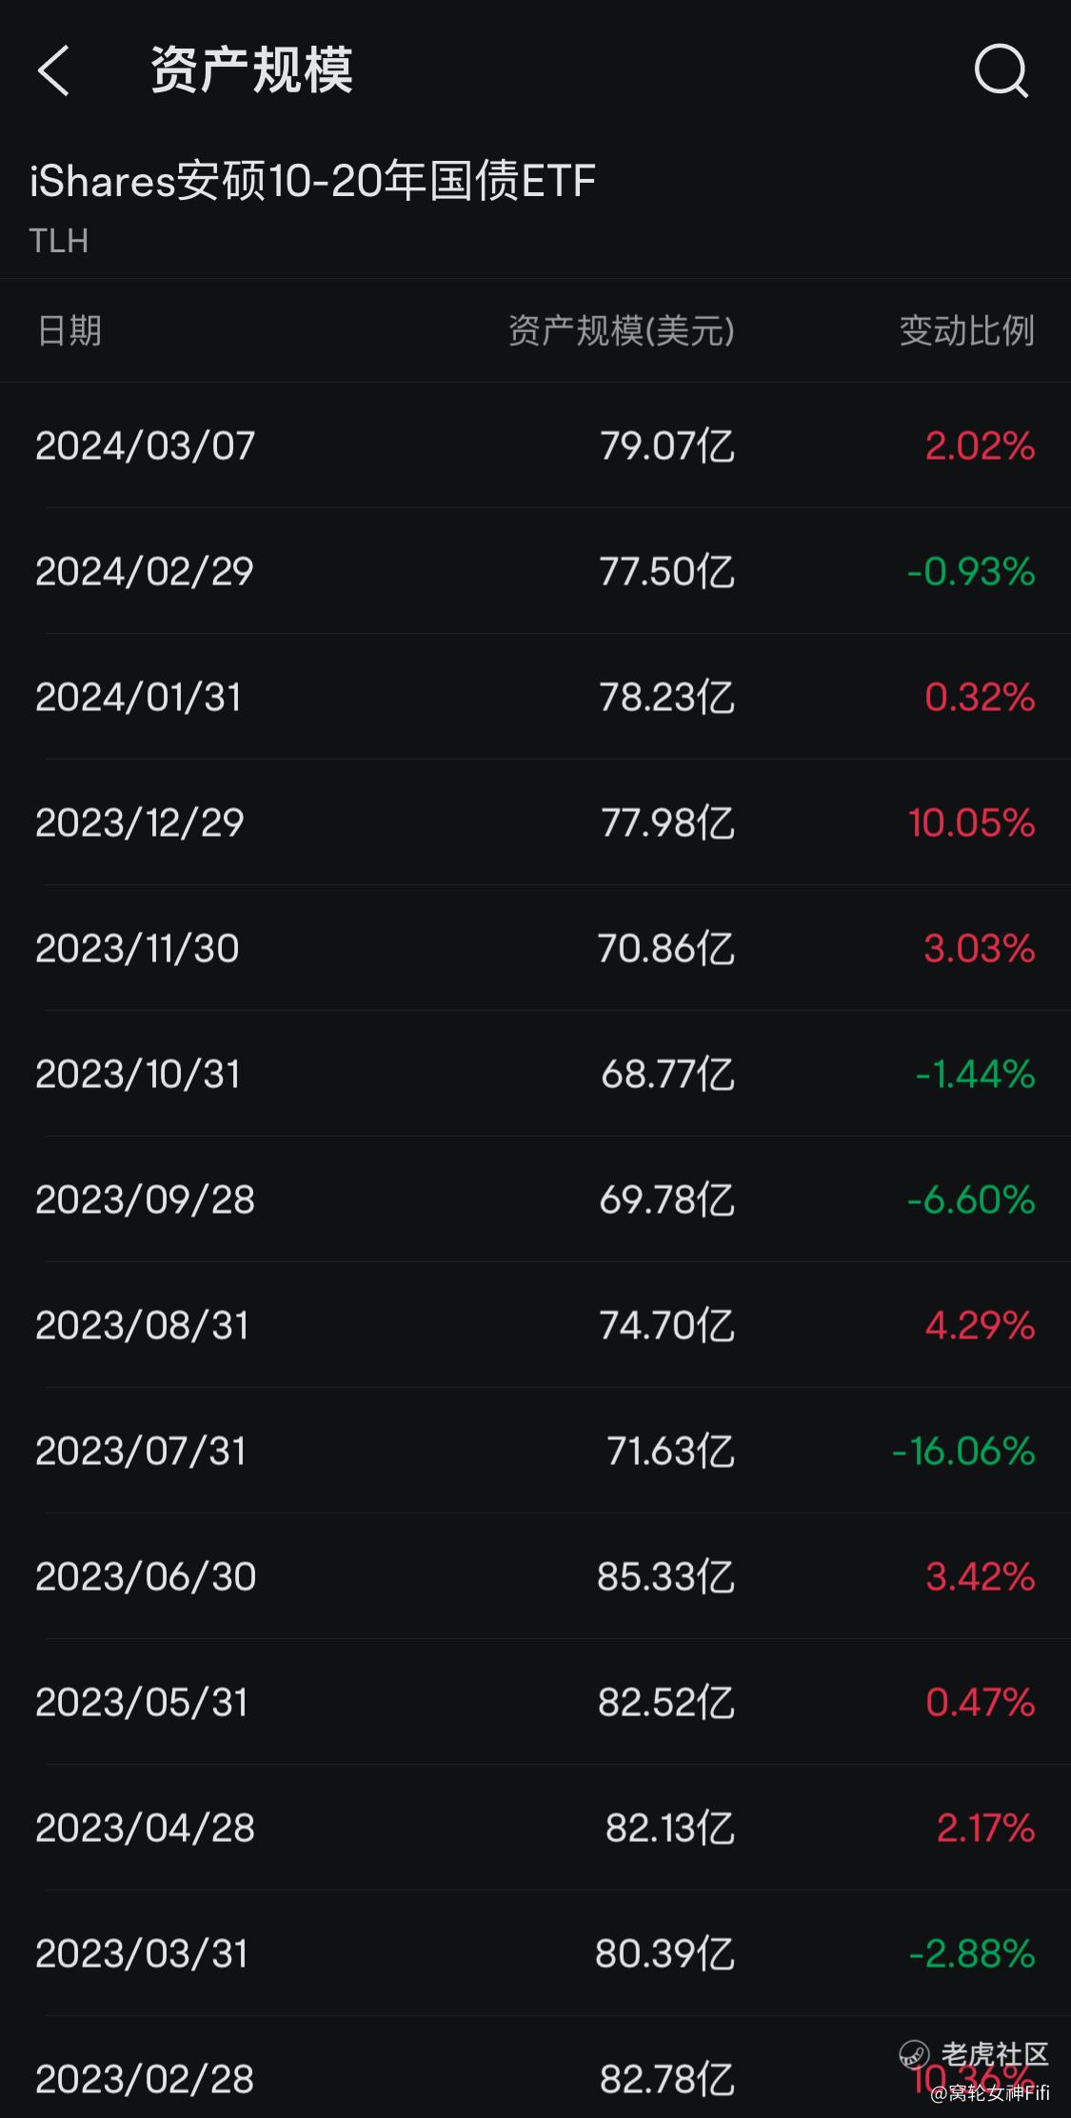The image size is (1071, 2118).
Task: Tap the 82.13亿 asset value
Action: coord(670,1828)
